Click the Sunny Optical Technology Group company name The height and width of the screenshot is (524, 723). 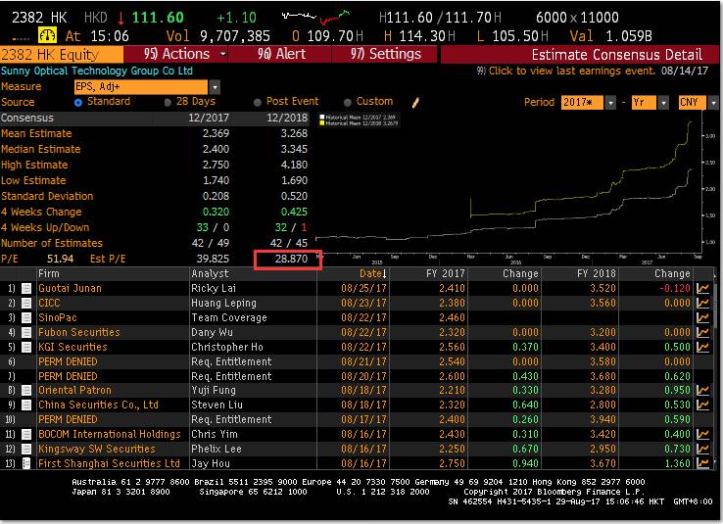(97, 71)
